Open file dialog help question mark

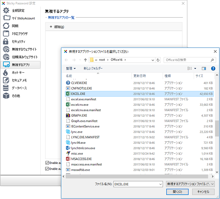(213, 68)
